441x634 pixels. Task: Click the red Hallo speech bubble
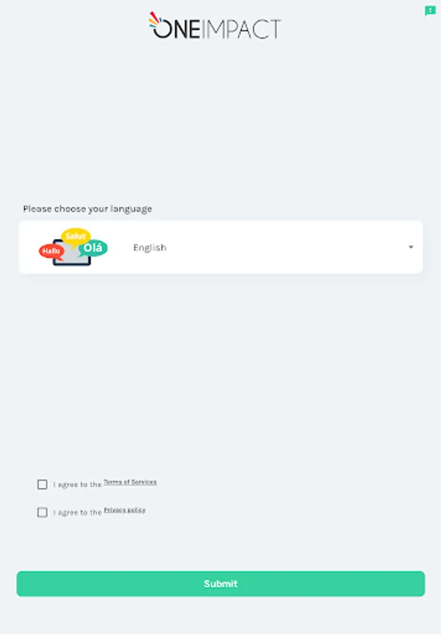tap(51, 251)
